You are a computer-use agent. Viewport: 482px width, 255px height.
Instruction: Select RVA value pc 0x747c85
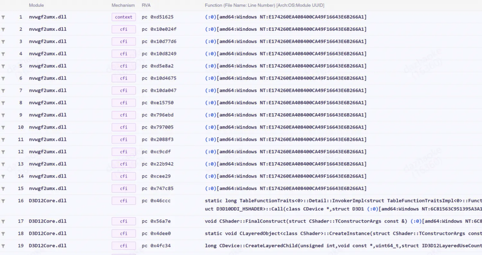point(158,188)
